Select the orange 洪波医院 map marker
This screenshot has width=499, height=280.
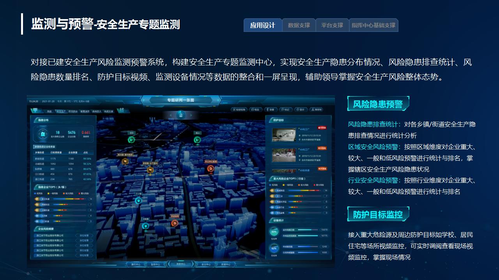point(175,223)
